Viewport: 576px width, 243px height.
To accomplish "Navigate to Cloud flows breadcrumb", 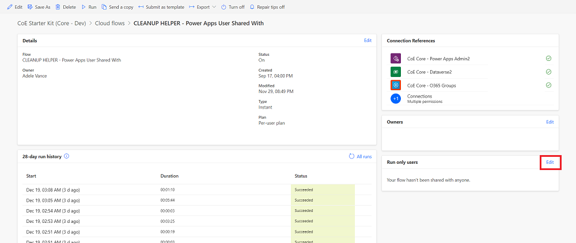I will pos(109,24).
